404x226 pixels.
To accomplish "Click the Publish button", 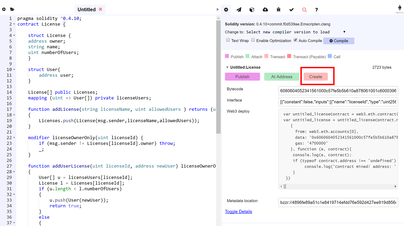I will (x=242, y=77).
